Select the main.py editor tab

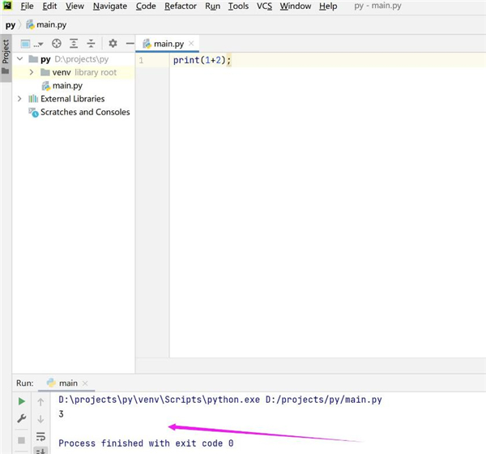(169, 44)
